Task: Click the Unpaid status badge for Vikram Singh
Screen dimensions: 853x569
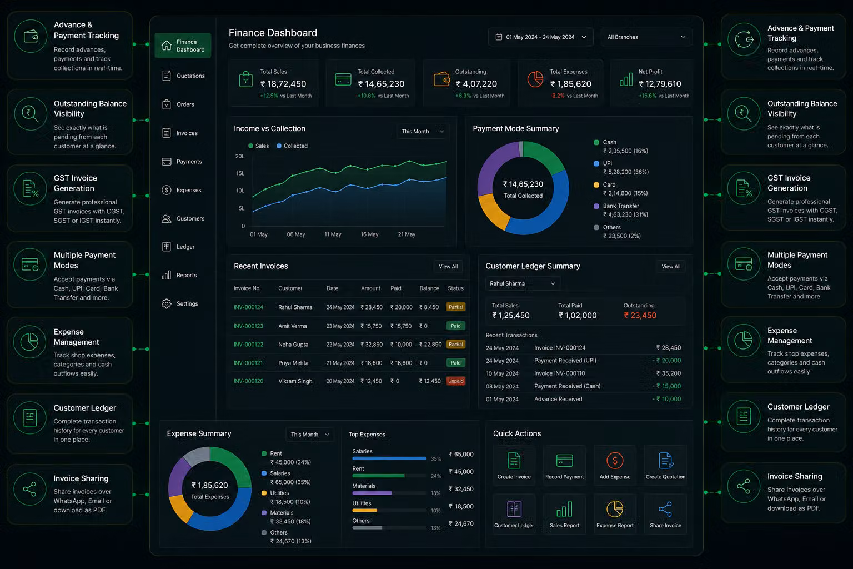Action: click(456, 381)
